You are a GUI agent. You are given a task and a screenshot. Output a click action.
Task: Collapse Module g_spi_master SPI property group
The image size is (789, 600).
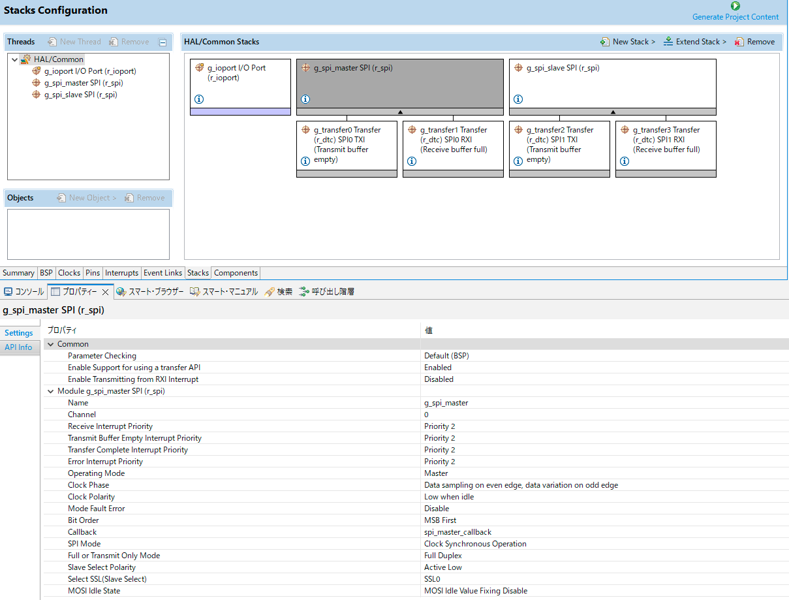(50, 391)
